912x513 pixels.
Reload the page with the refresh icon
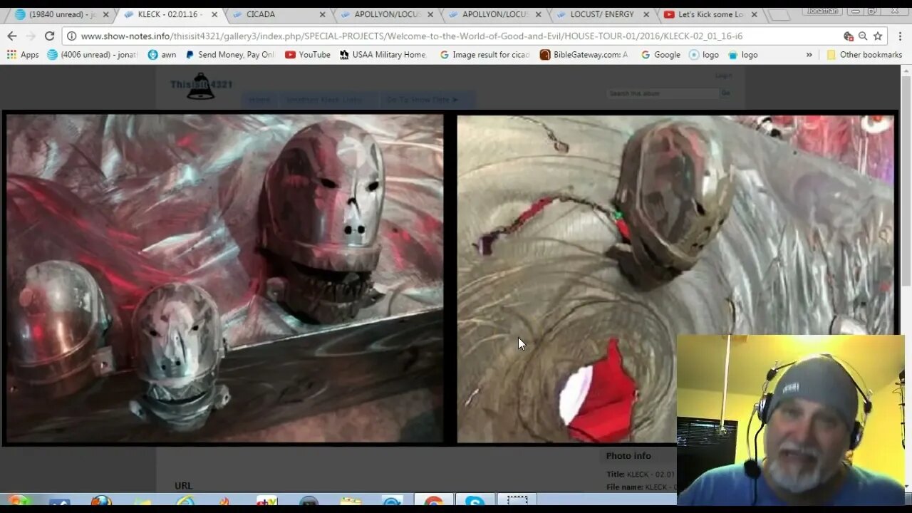pos(49,36)
